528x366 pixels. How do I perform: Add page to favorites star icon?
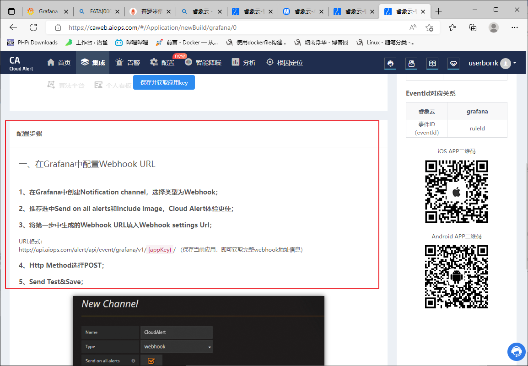429,27
